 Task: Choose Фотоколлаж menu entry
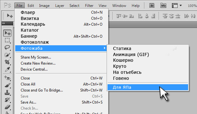62,42
